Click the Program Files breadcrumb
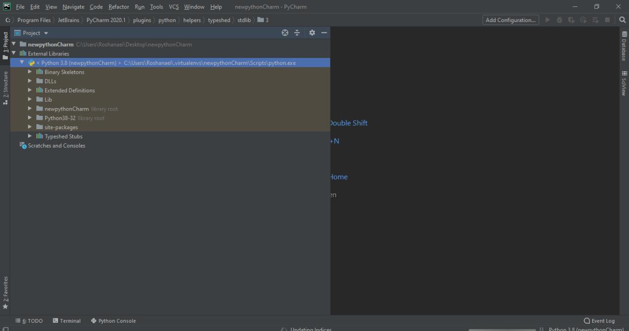The height and width of the screenshot is (331, 629). point(34,20)
